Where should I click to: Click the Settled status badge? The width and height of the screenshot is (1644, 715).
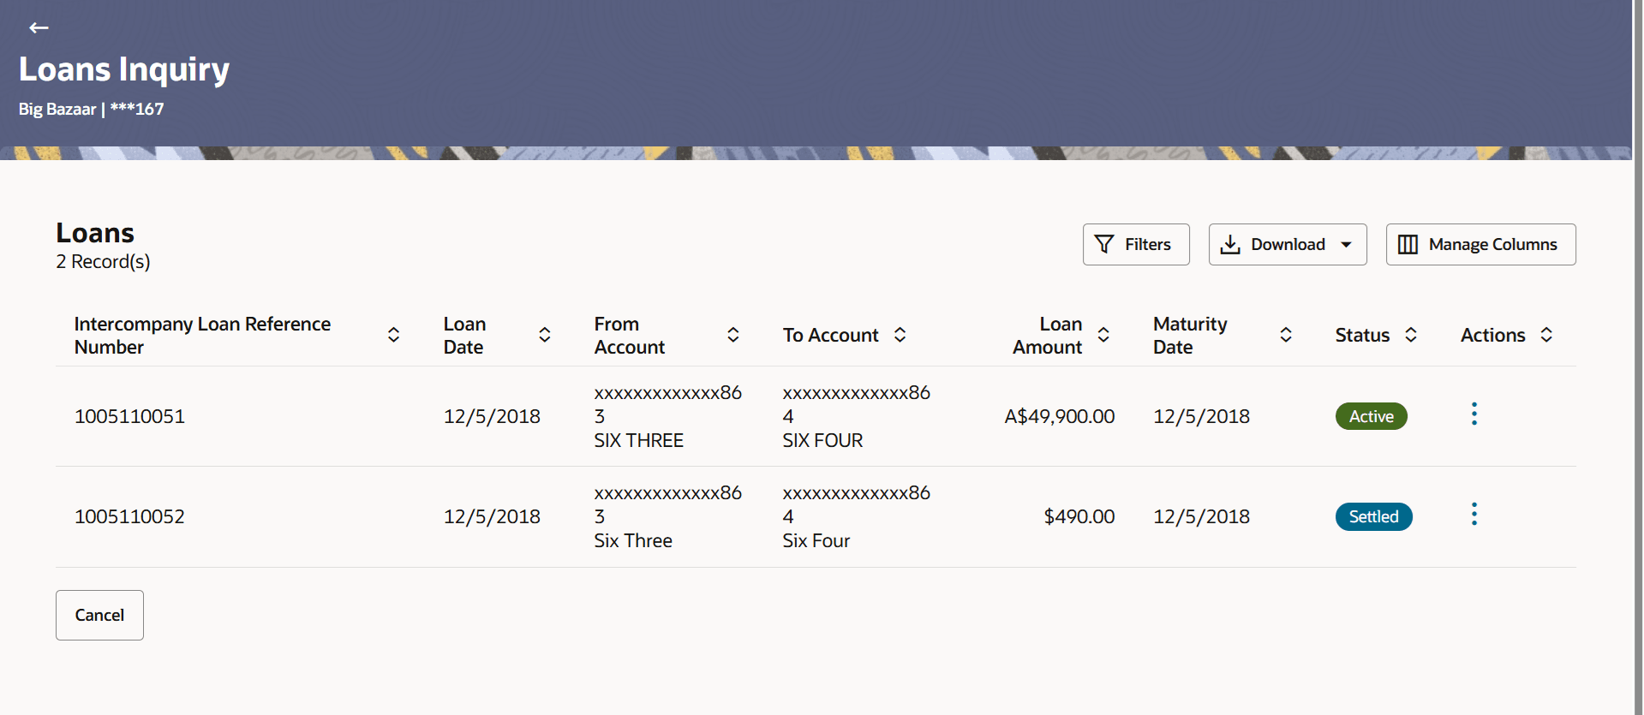click(1373, 517)
